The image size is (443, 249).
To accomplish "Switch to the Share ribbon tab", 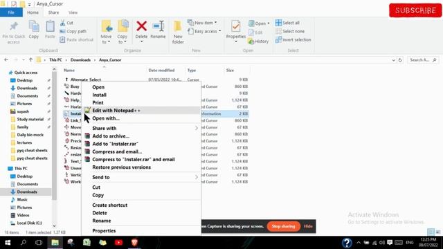I will 53,12.
